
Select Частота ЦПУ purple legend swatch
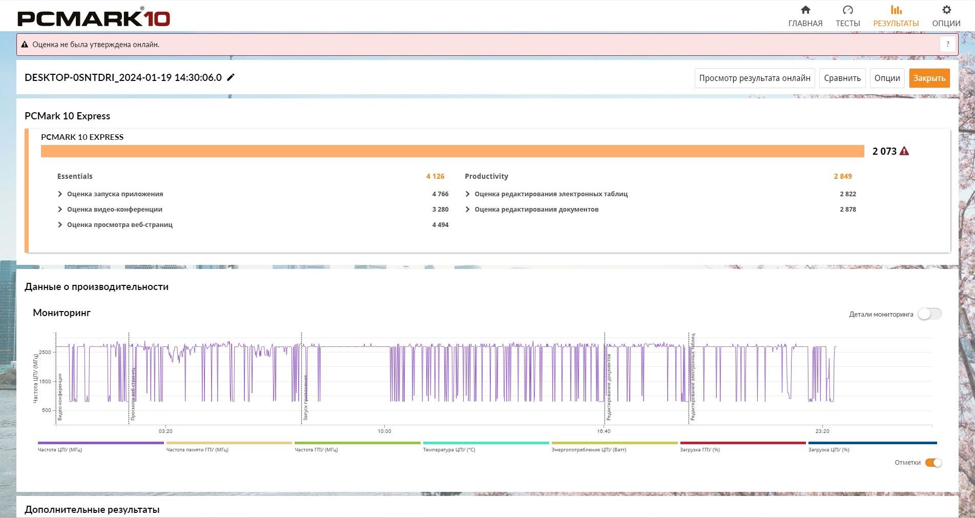point(100,443)
